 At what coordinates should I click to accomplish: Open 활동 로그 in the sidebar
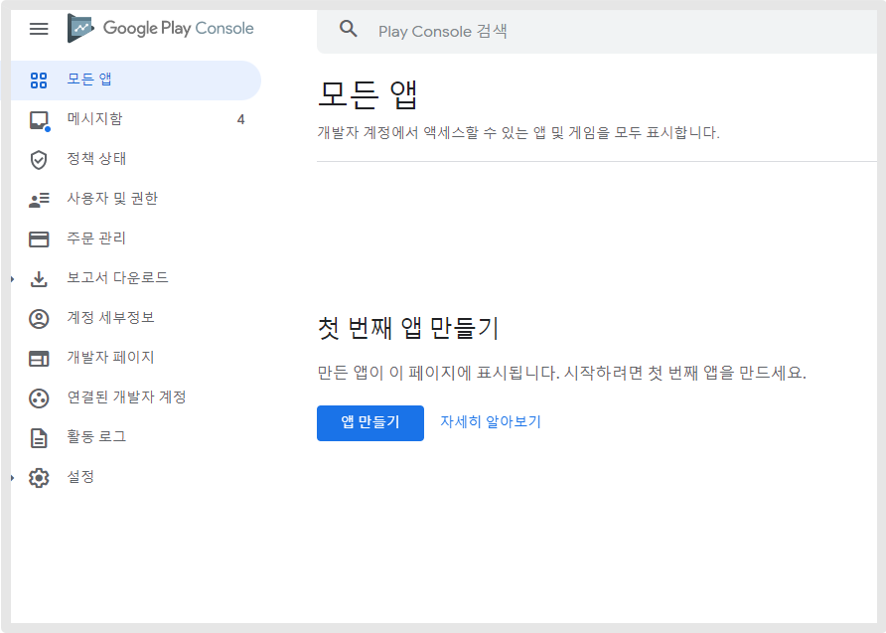[x=96, y=437]
